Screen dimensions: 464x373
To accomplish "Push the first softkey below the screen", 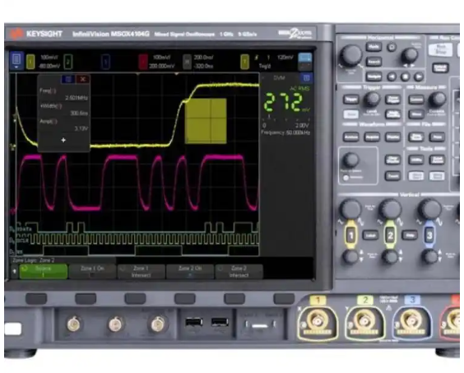I will click(36, 298).
